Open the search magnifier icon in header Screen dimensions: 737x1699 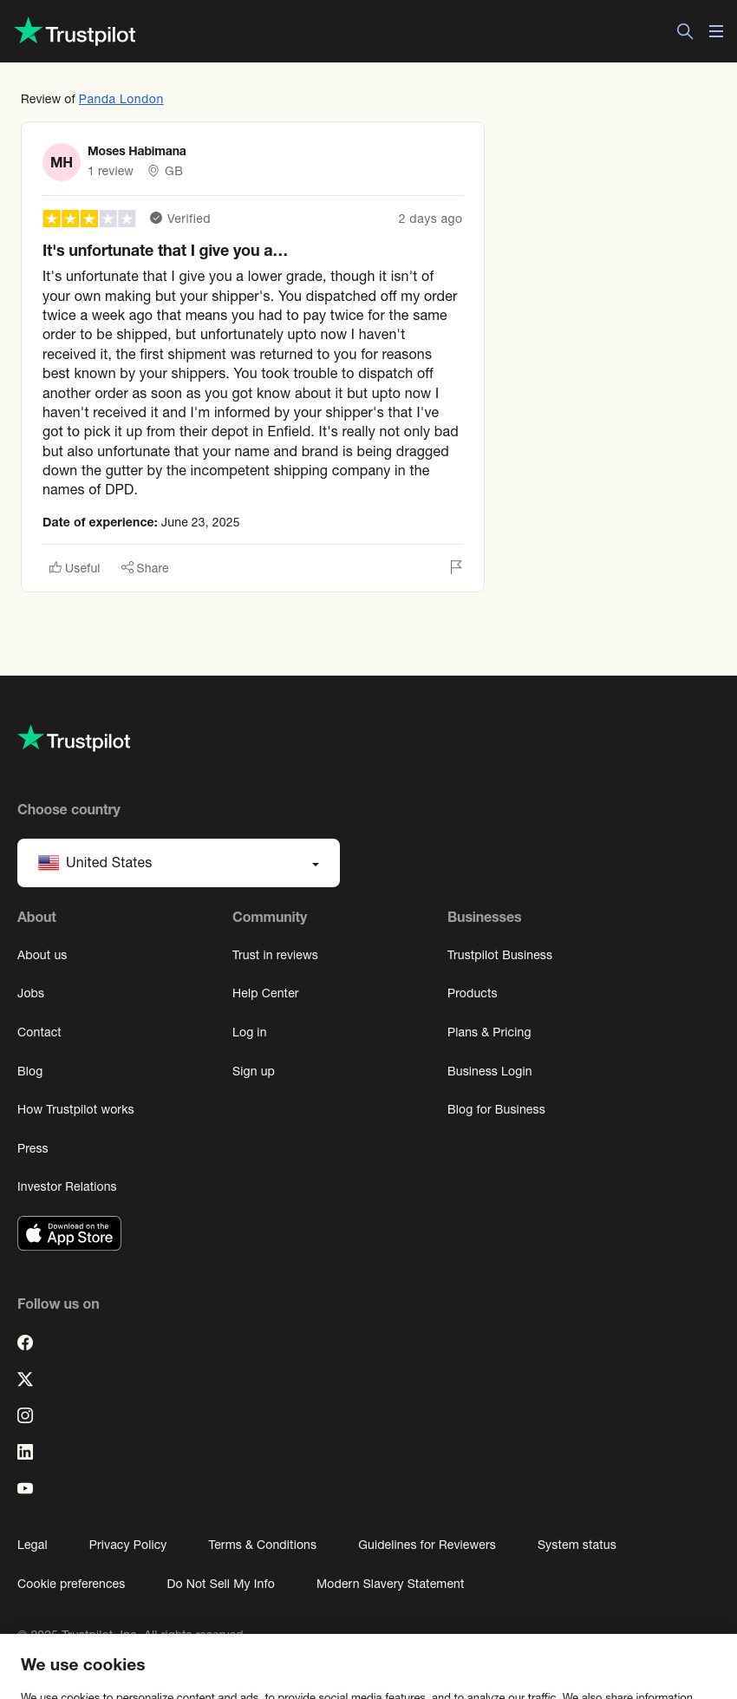point(685,31)
